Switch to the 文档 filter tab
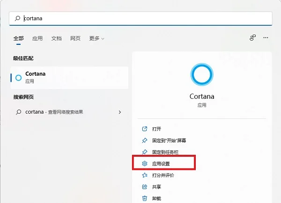Image resolution: width=281 pixels, height=203 pixels. pyautogui.click(x=56, y=38)
